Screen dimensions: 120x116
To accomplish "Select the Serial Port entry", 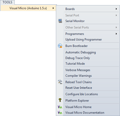I will click(x=88, y=15).
